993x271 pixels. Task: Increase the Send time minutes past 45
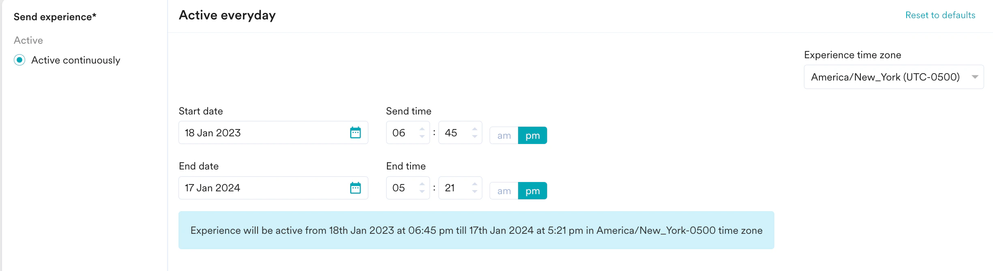(474, 129)
